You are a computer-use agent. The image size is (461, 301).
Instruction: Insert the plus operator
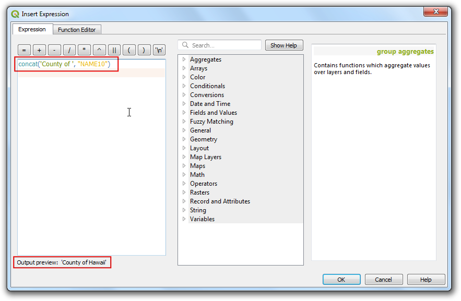(x=40, y=50)
